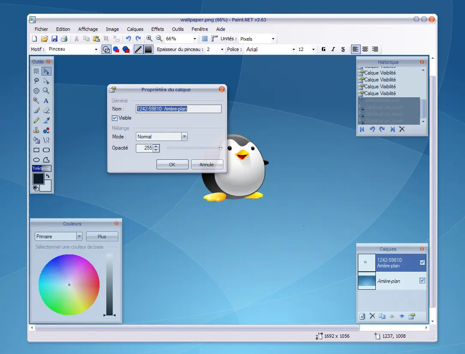465x354 pixels.
Task: Select the Ellipse Select tool
Action: point(36,91)
